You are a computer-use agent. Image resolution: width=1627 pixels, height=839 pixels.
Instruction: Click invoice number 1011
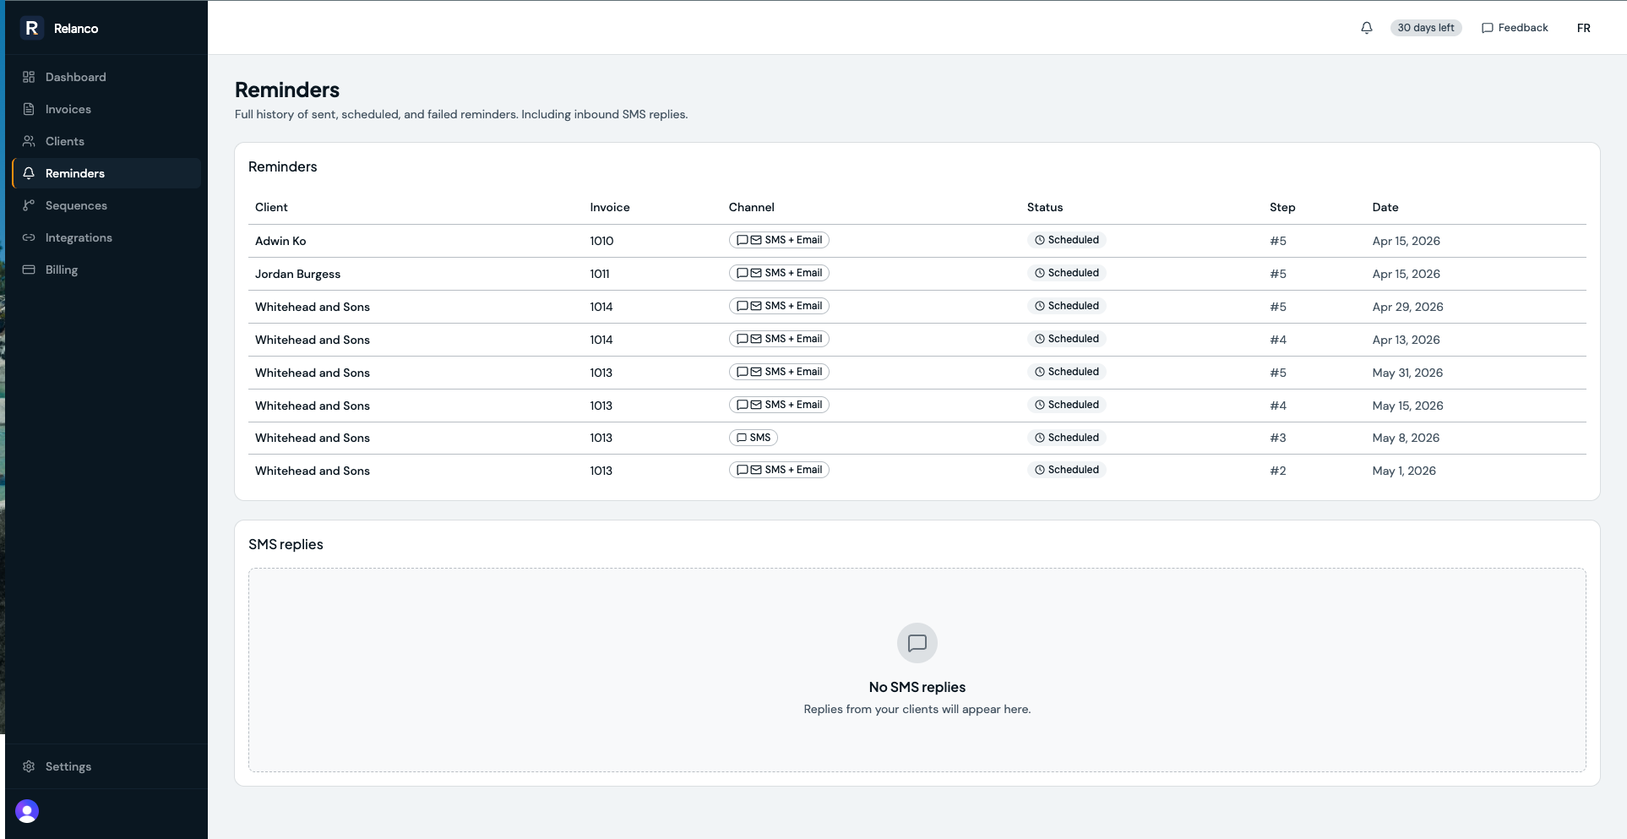(x=600, y=274)
